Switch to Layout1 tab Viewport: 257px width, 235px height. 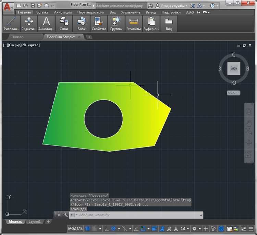pos(34,222)
